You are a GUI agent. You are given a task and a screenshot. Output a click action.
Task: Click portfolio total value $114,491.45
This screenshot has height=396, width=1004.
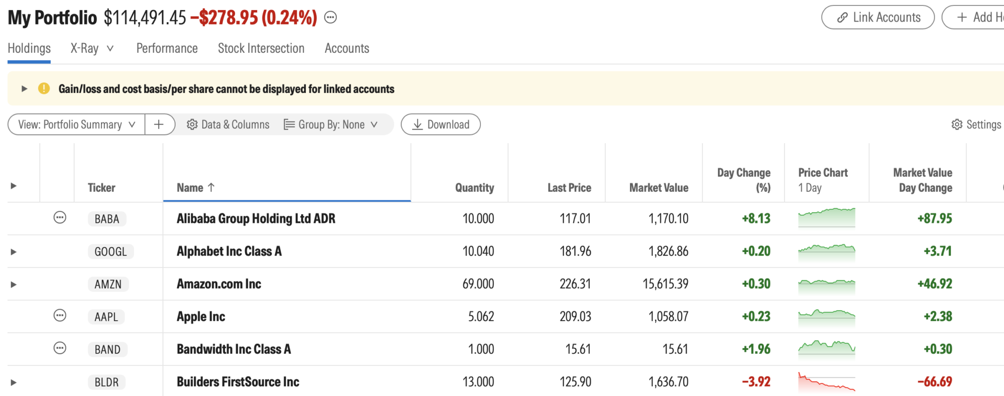point(145,18)
